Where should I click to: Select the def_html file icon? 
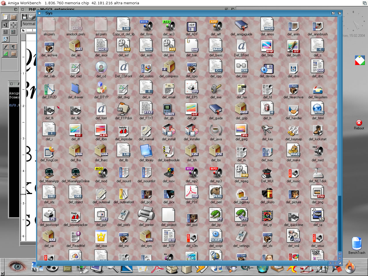tap(317, 109)
